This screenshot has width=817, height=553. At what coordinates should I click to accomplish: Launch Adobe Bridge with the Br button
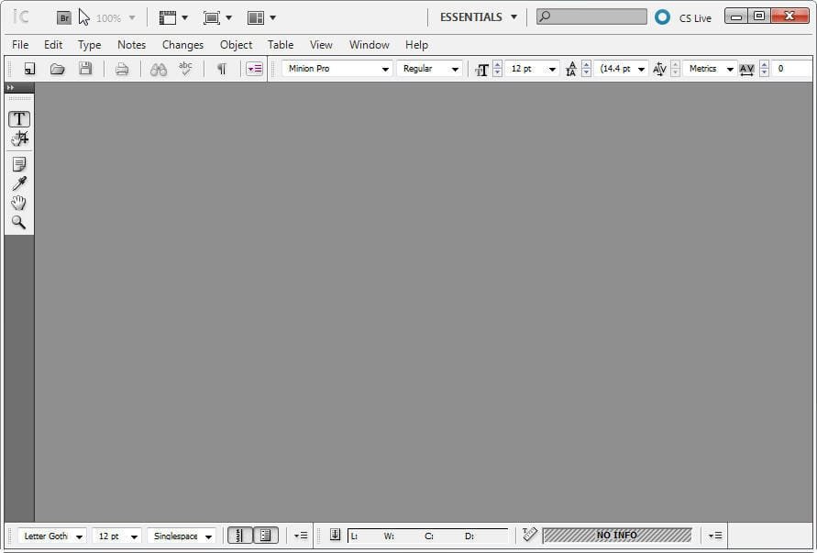pos(63,17)
